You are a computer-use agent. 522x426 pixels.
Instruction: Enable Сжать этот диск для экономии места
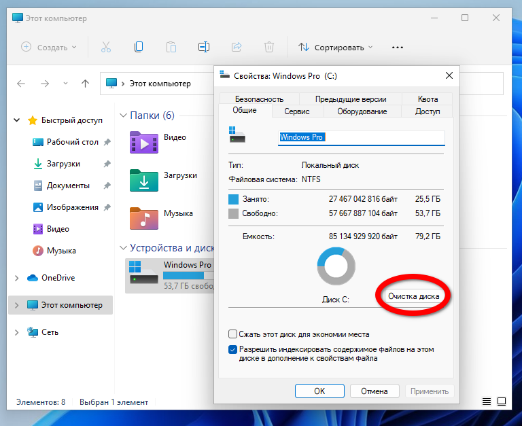tap(232, 334)
